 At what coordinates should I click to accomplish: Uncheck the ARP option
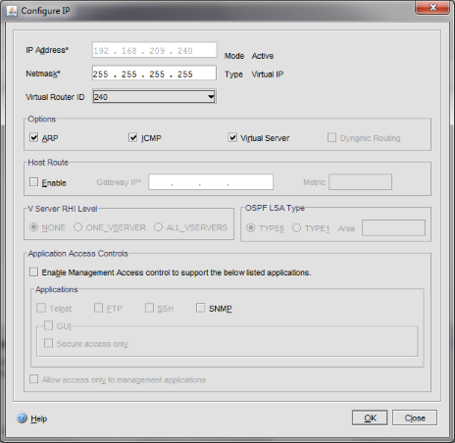click(34, 137)
